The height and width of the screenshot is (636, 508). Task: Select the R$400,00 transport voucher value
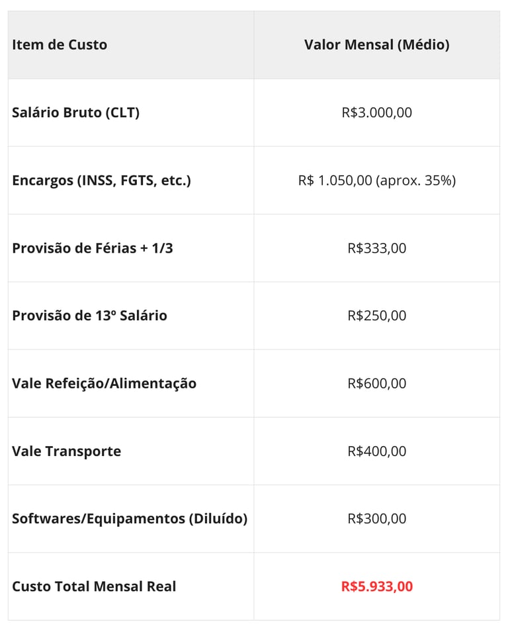pyautogui.click(x=376, y=451)
